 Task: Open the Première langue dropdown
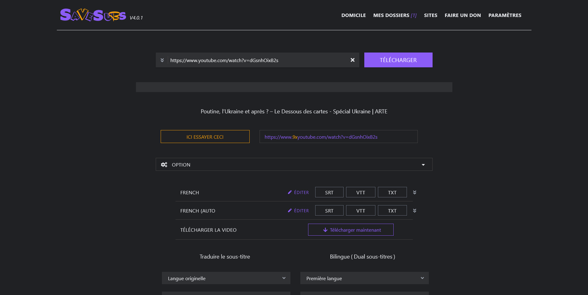(364, 278)
